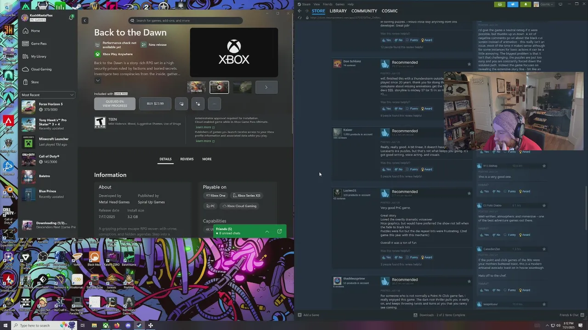Mark Don Schlonz's review as Funny
588x330 pixels.
click(412, 109)
